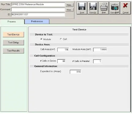Edit the Expected Isc amps field

pos(75,72)
